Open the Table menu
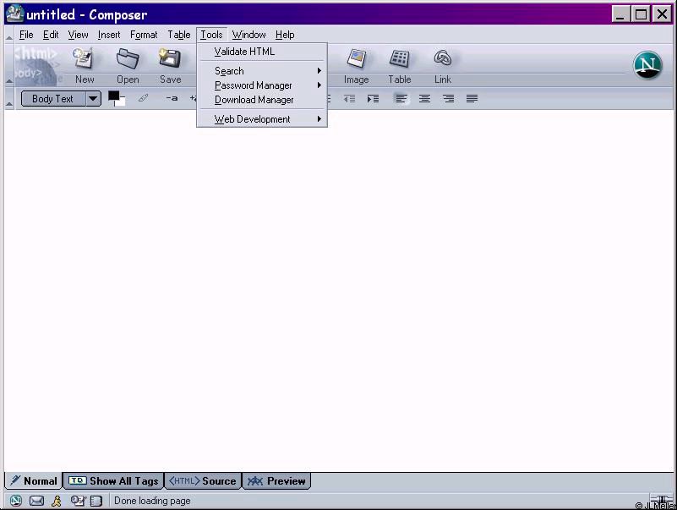This screenshot has width=677, height=510. 178,35
